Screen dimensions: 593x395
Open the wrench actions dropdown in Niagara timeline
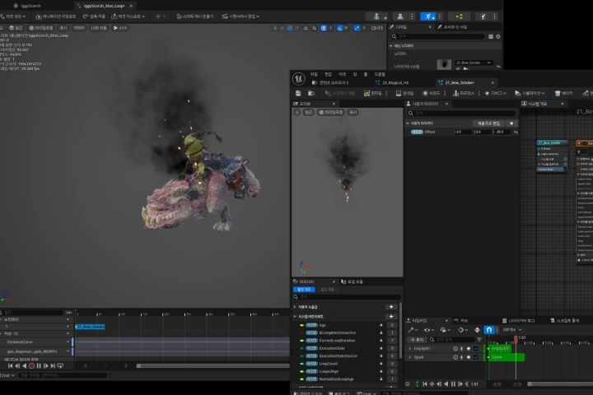coord(413,330)
